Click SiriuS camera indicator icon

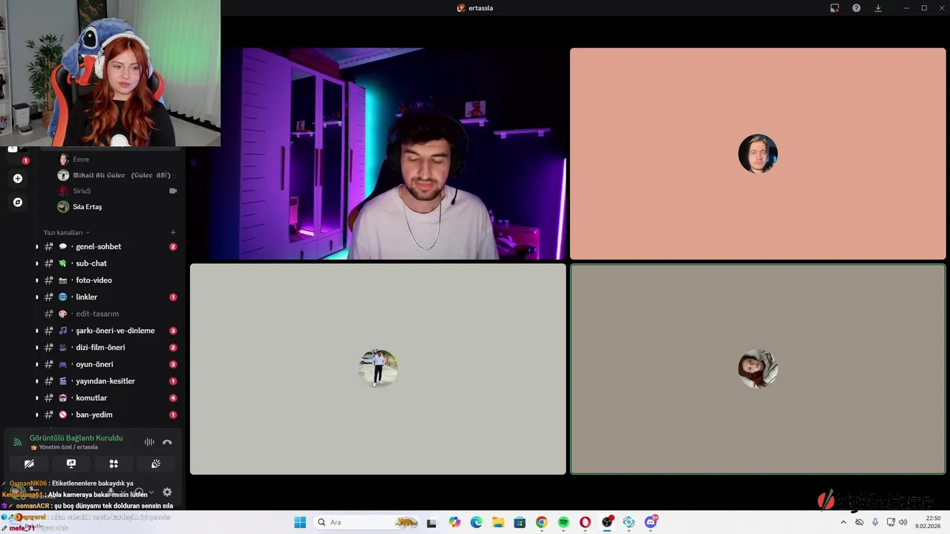173,191
